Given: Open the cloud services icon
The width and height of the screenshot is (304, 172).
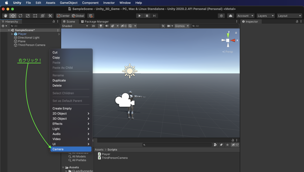Looking at the screenshot, I should [x=231, y=16].
